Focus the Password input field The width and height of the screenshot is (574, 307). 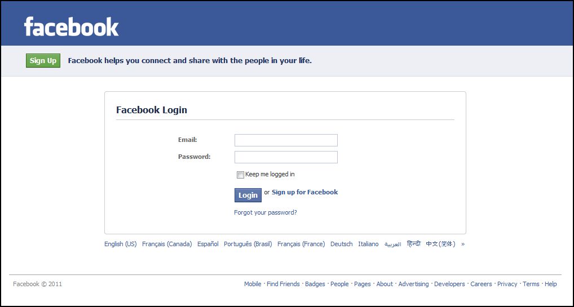coord(286,157)
